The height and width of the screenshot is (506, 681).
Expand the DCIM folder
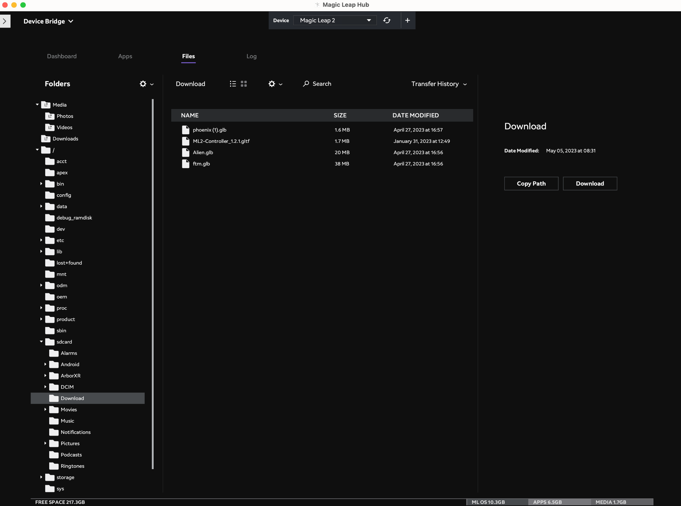[x=45, y=387]
